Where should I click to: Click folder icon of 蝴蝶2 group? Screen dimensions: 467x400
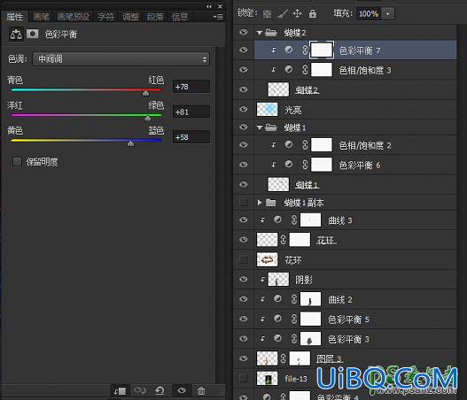pyautogui.click(x=271, y=32)
